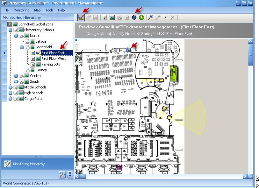This screenshot has height=188, width=259.
Task: Select the Parking Lots tree item
Action: click(51, 64)
